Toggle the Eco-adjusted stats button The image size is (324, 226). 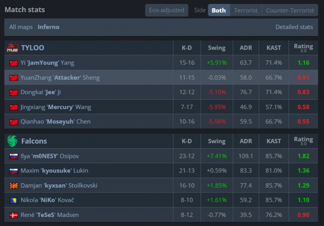coord(166,10)
